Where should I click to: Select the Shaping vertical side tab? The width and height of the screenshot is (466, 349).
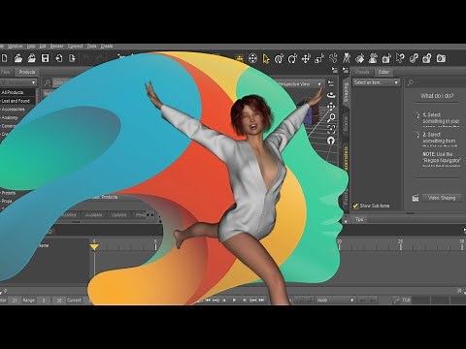pyautogui.click(x=346, y=92)
